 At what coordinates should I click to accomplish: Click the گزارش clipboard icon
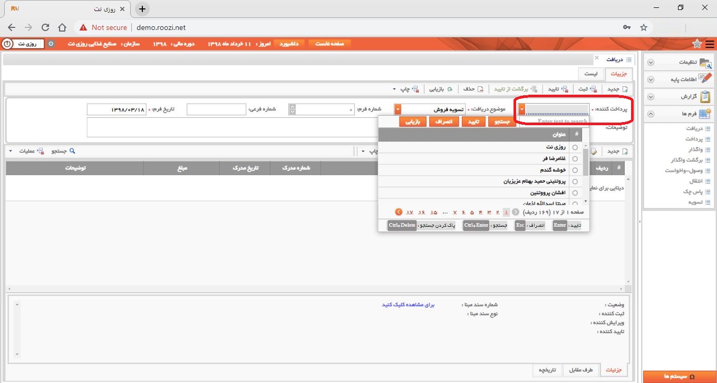[x=705, y=96]
